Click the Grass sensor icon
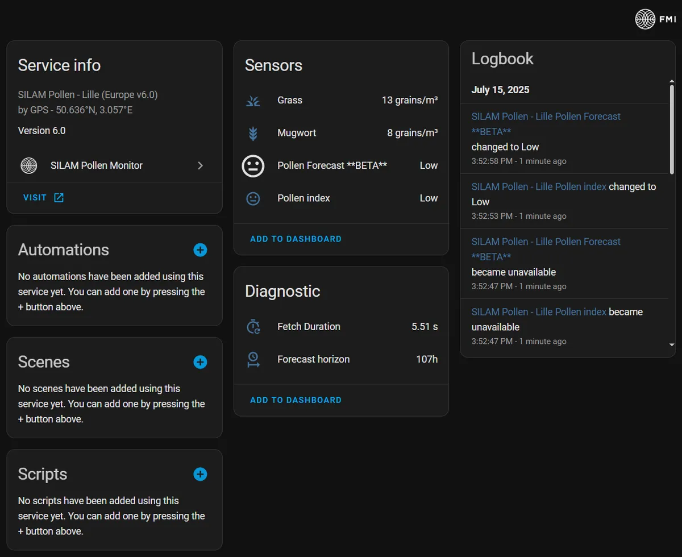The width and height of the screenshot is (682, 557). (x=253, y=101)
